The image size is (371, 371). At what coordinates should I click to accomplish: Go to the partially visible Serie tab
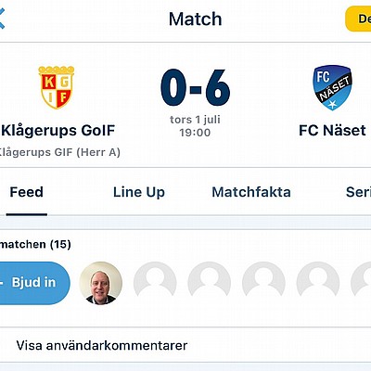(x=358, y=192)
